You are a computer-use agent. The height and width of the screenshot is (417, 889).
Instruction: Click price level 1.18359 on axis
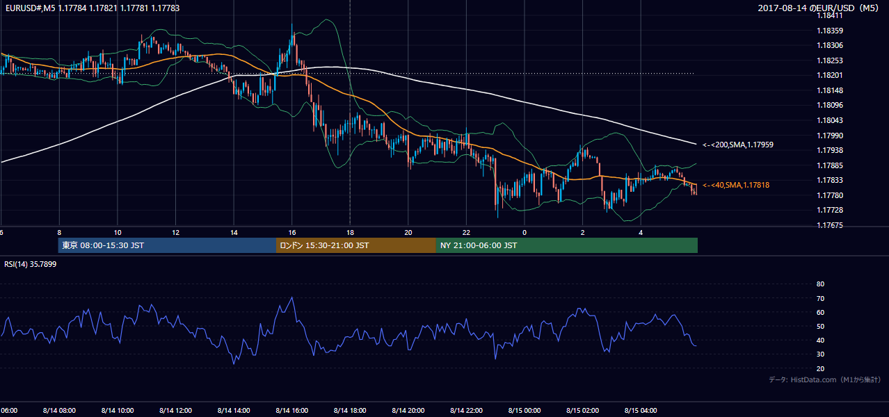click(829, 31)
